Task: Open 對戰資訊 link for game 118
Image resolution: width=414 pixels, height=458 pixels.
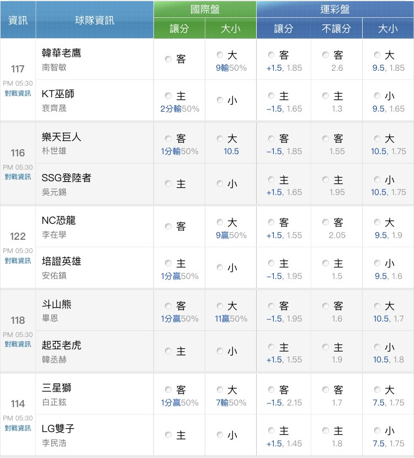Action: (x=18, y=344)
